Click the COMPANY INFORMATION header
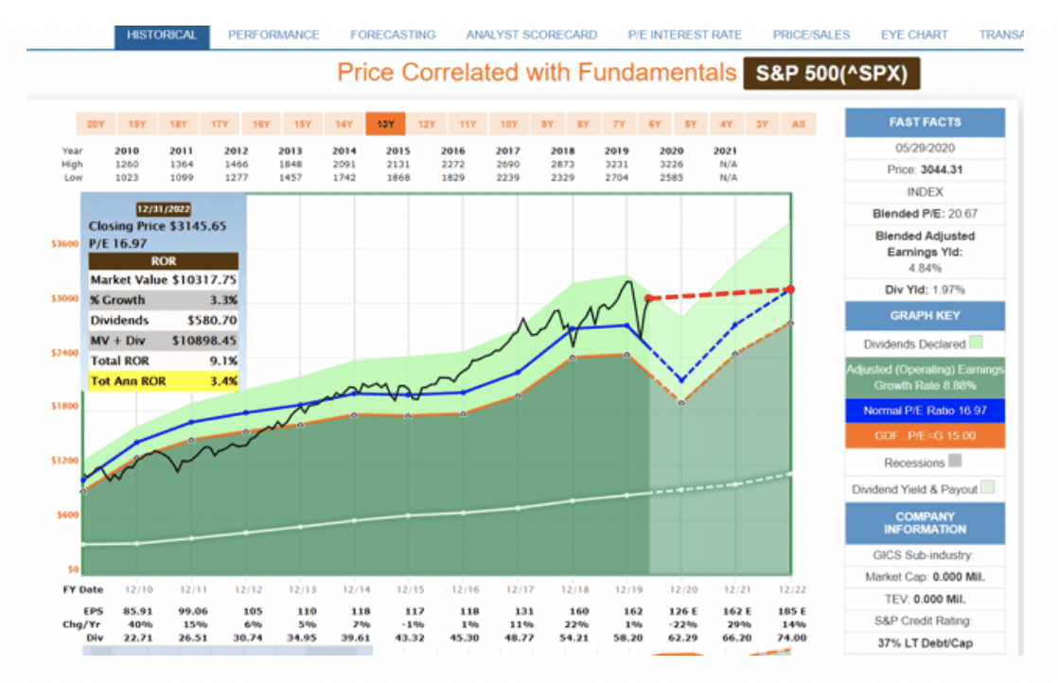 click(926, 523)
